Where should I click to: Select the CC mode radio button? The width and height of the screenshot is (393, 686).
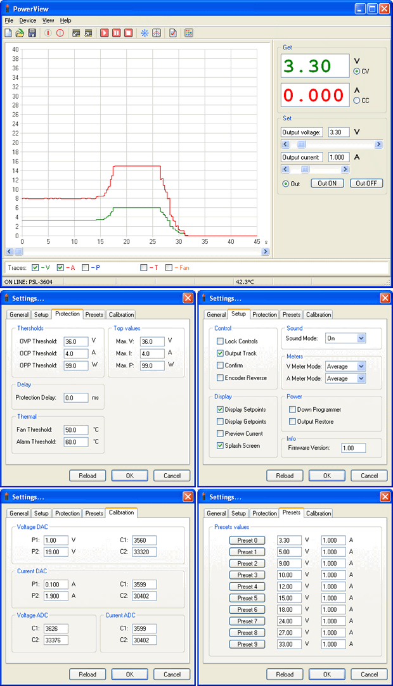pos(357,100)
